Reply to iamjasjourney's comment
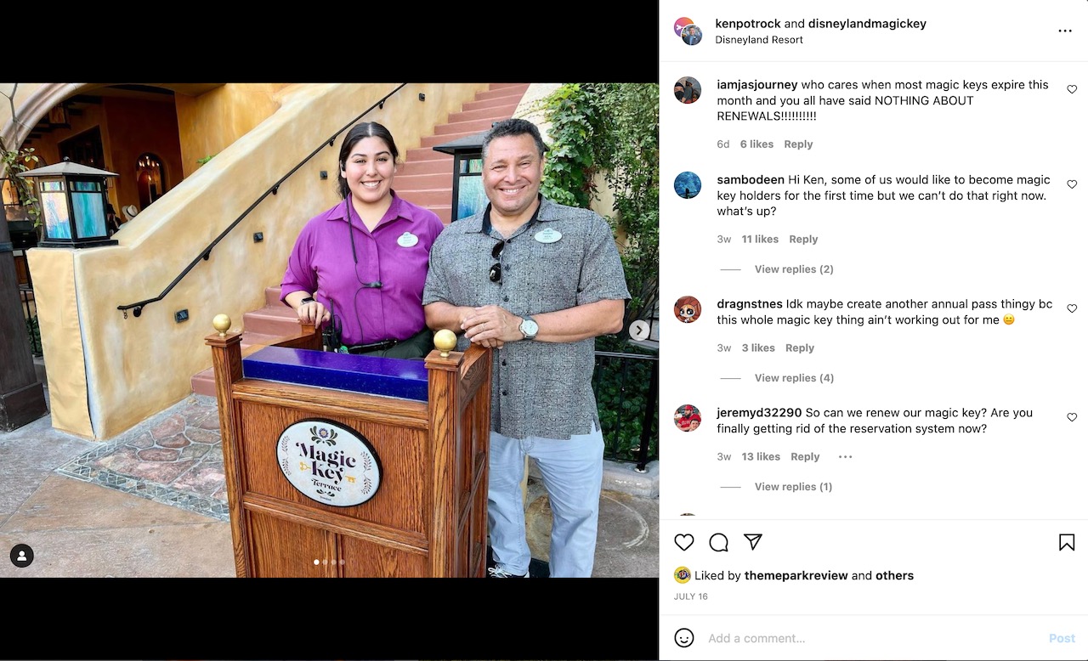This screenshot has height=661, width=1088. point(798,144)
